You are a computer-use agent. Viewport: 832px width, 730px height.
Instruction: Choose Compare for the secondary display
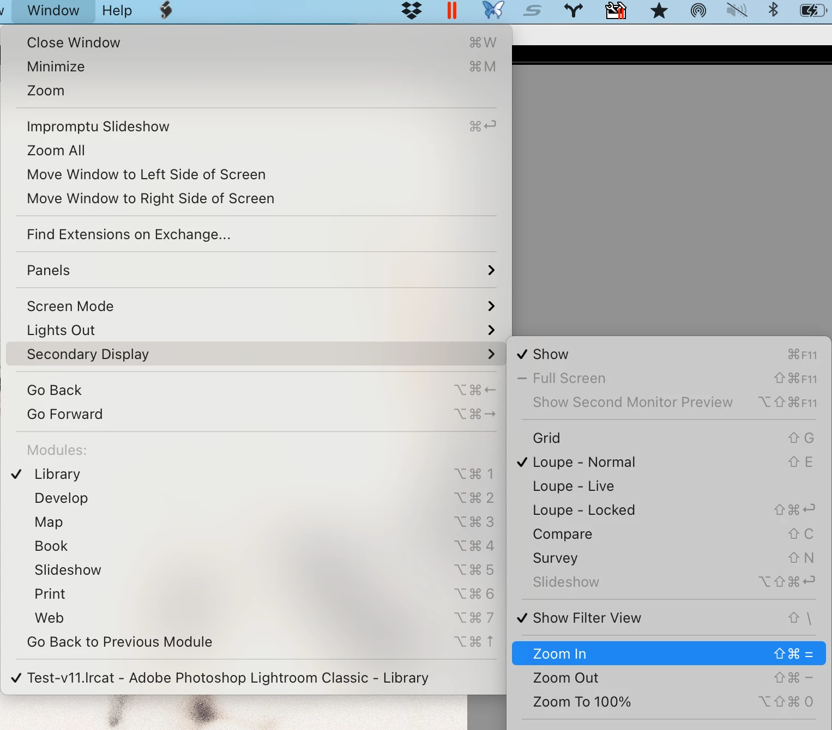pos(669,534)
